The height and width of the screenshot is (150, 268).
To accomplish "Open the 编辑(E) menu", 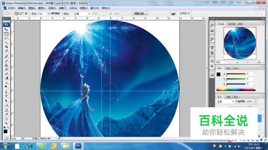I will pyautogui.click(x=22, y=8).
